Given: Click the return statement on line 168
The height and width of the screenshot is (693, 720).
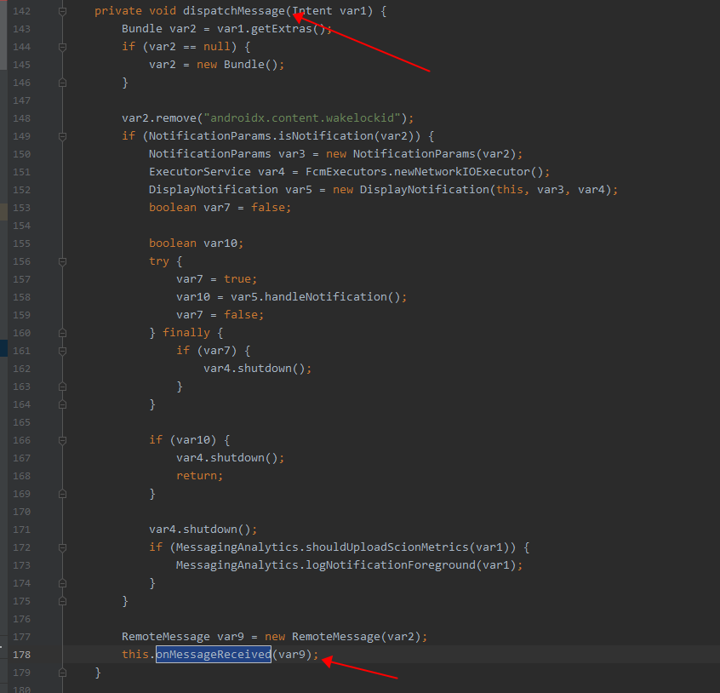Looking at the screenshot, I should click(x=200, y=476).
